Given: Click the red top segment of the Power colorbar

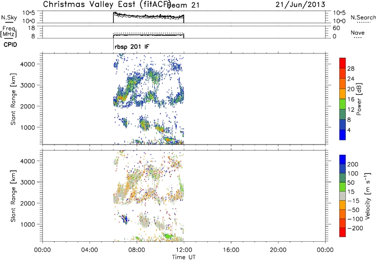Looking at the screenshot, I should (x=343, y=63).
